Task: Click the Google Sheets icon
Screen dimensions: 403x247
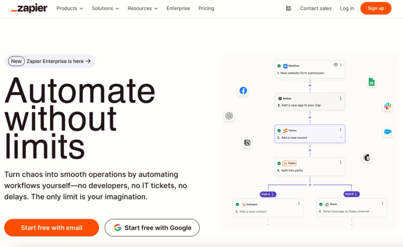Action: click(371, 82)
